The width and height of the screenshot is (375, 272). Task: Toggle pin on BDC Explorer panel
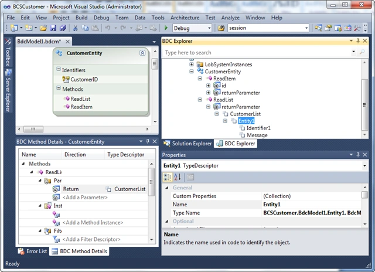click(x=358, y=41)
